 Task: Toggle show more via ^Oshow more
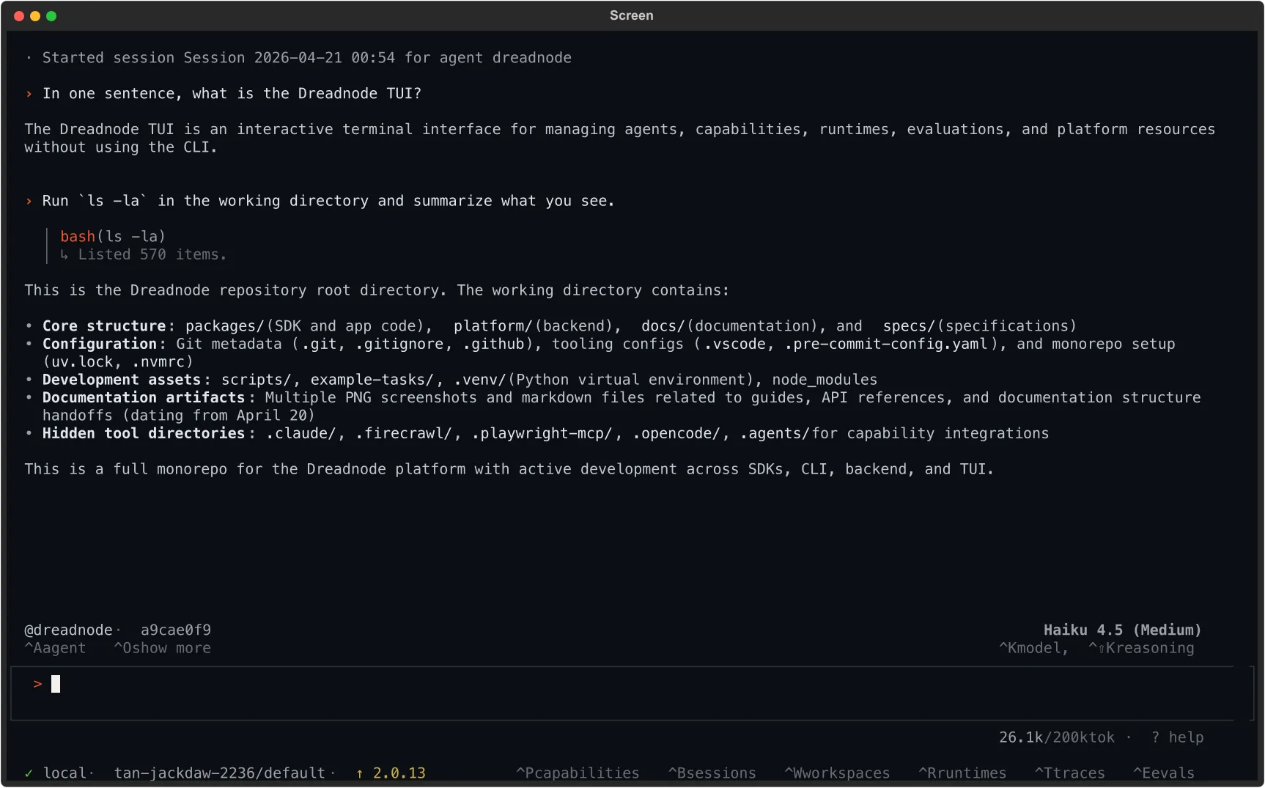[x=162, y=648]
